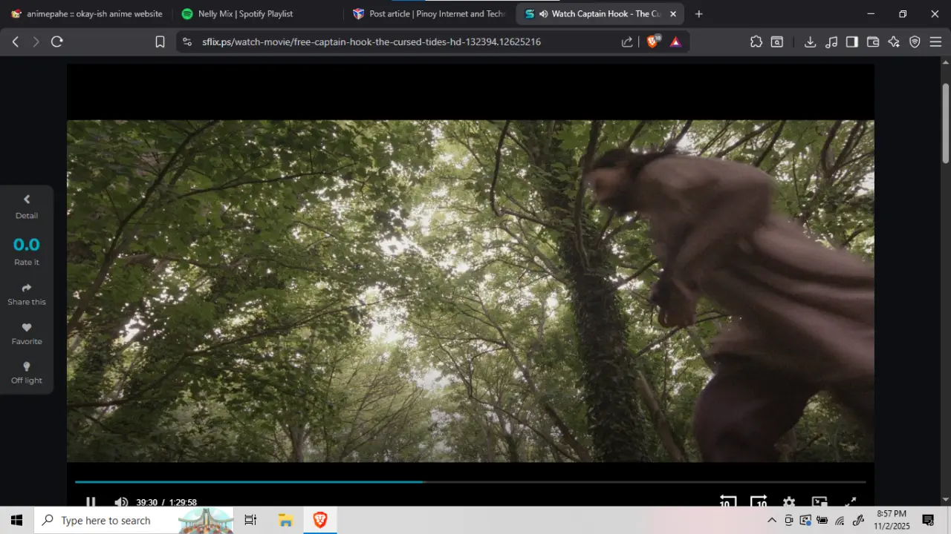Open the notification center
Screen dimensions: 951x534
point(928,521)
